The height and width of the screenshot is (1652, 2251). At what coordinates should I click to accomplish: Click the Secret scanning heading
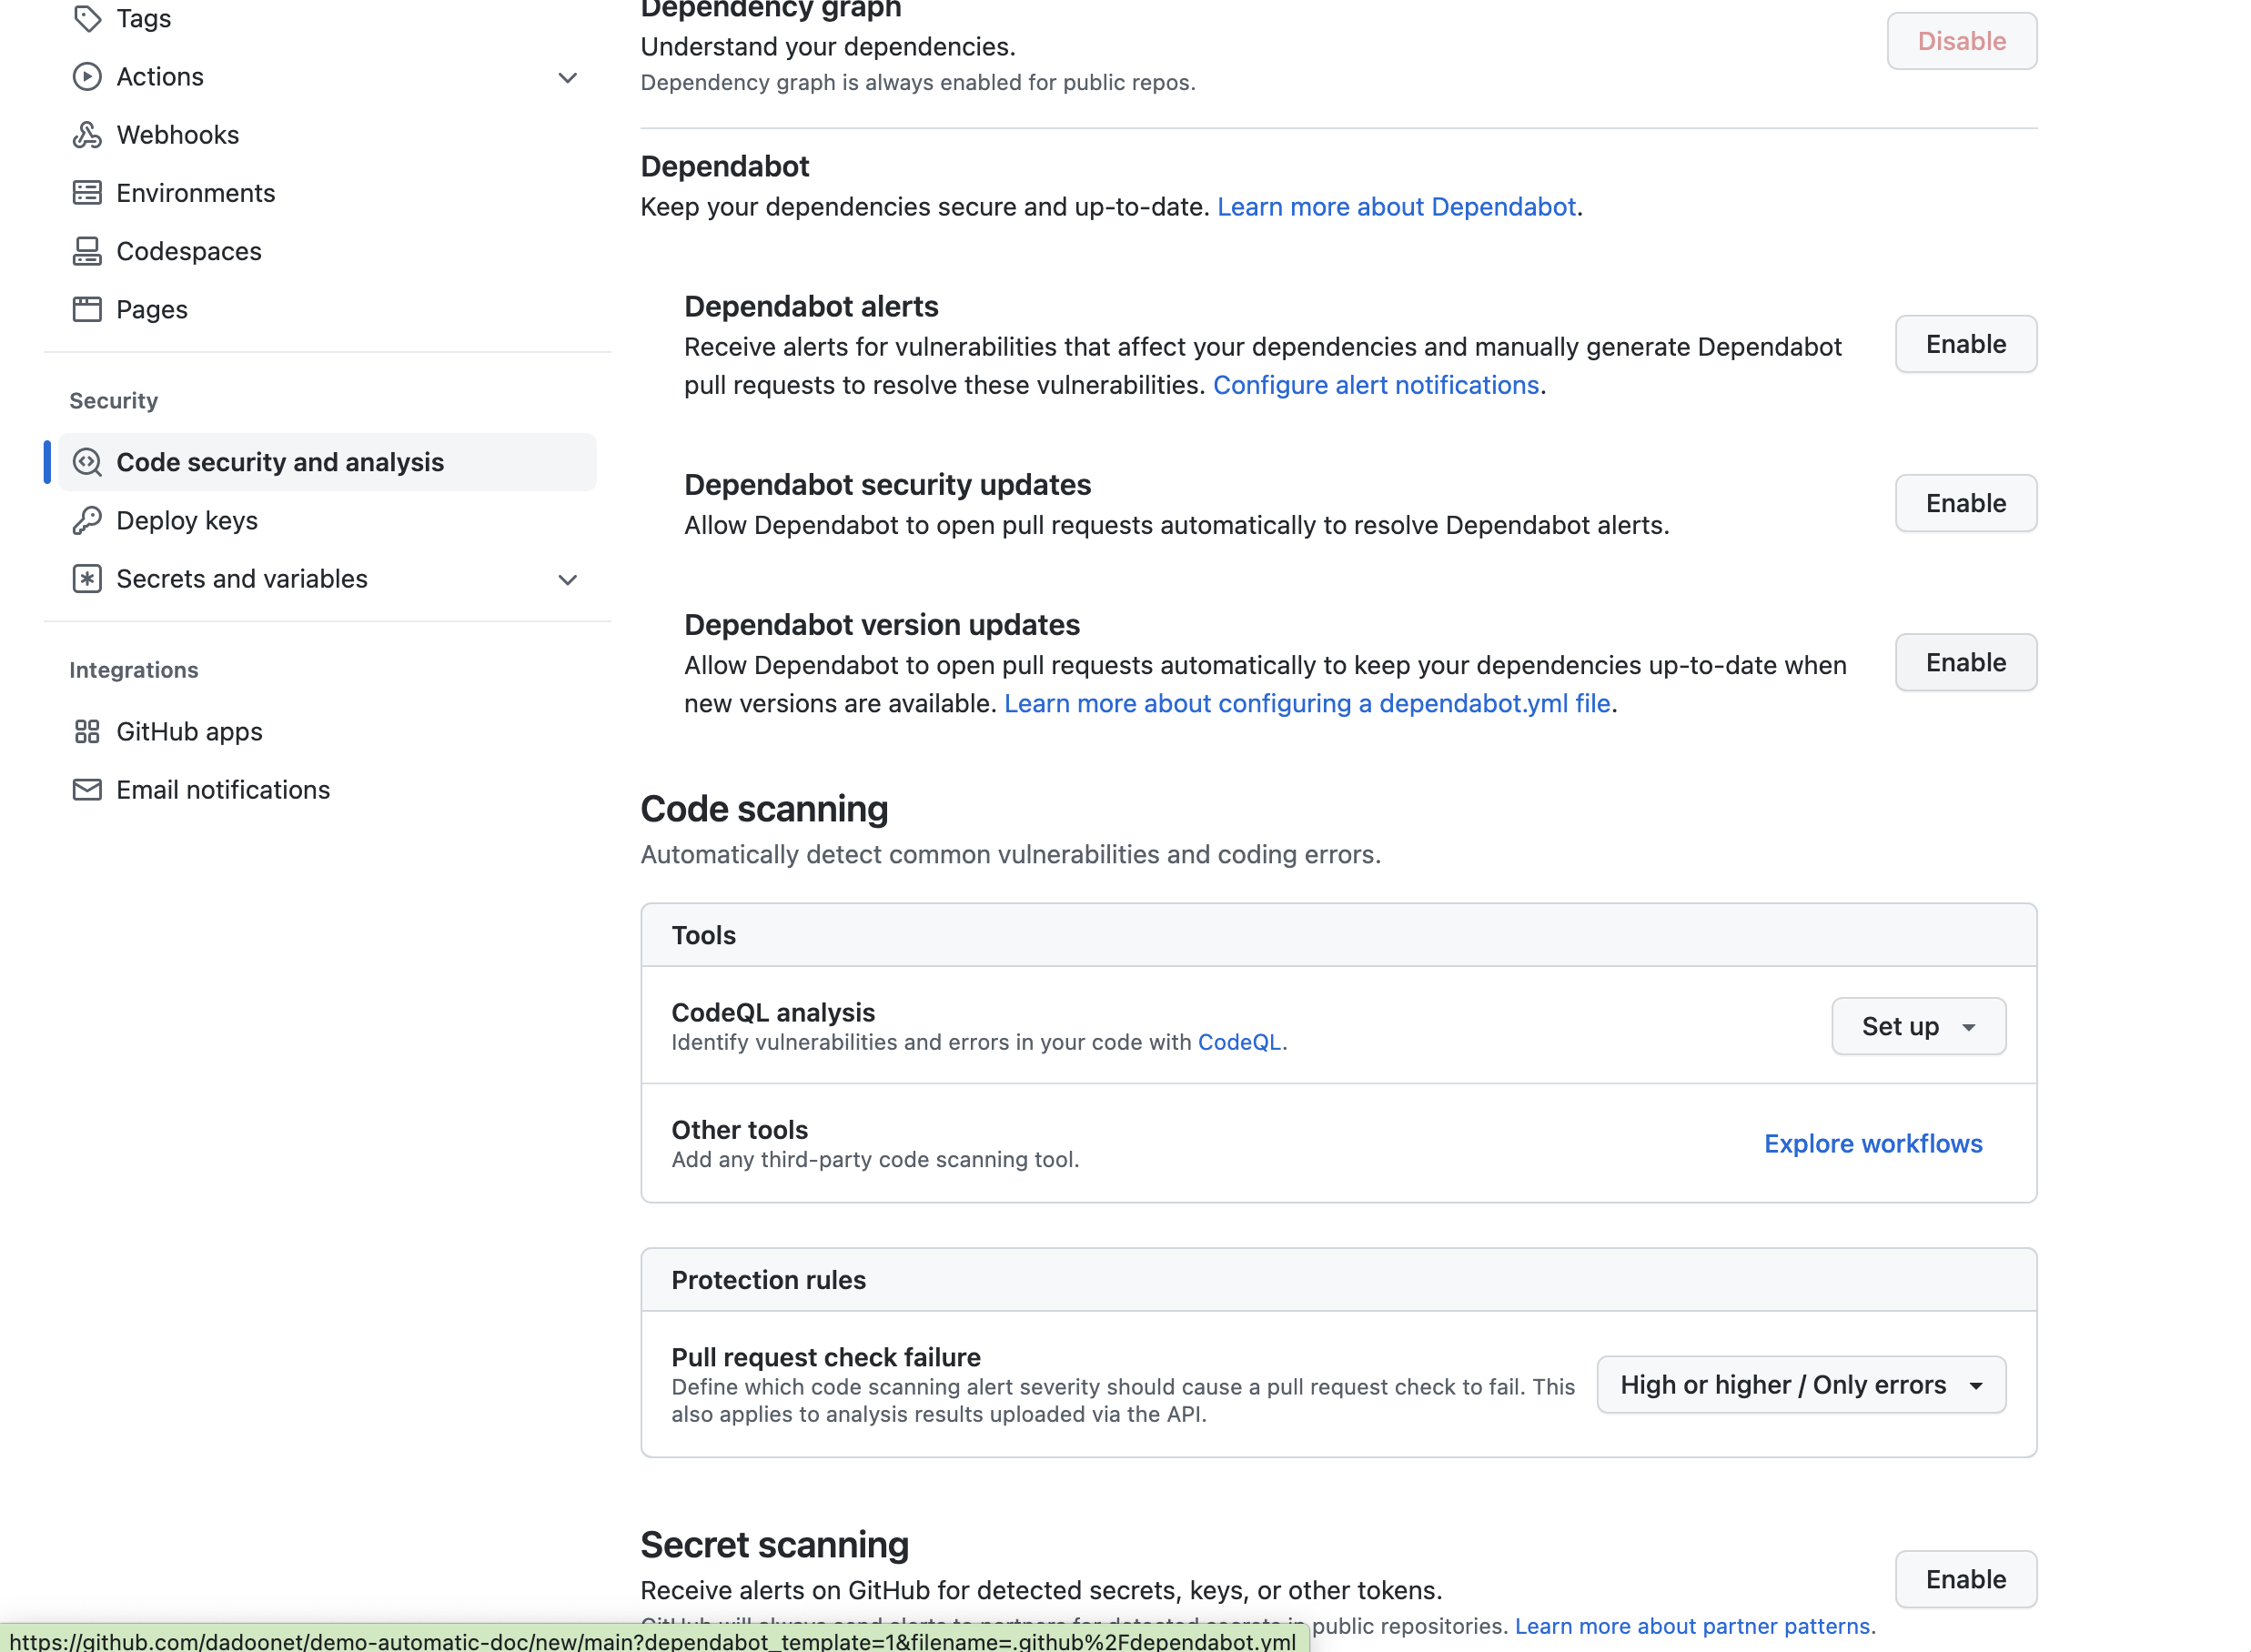click(775, 1545)
